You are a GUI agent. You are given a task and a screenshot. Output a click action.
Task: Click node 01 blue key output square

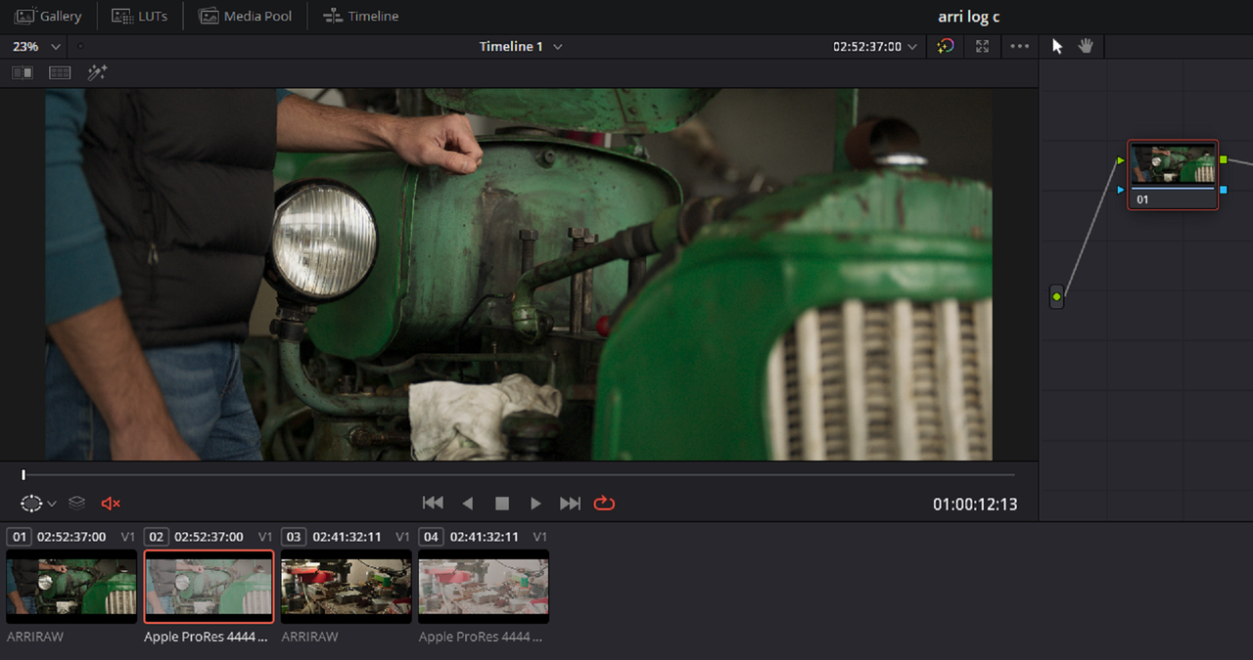[1224, 190]
